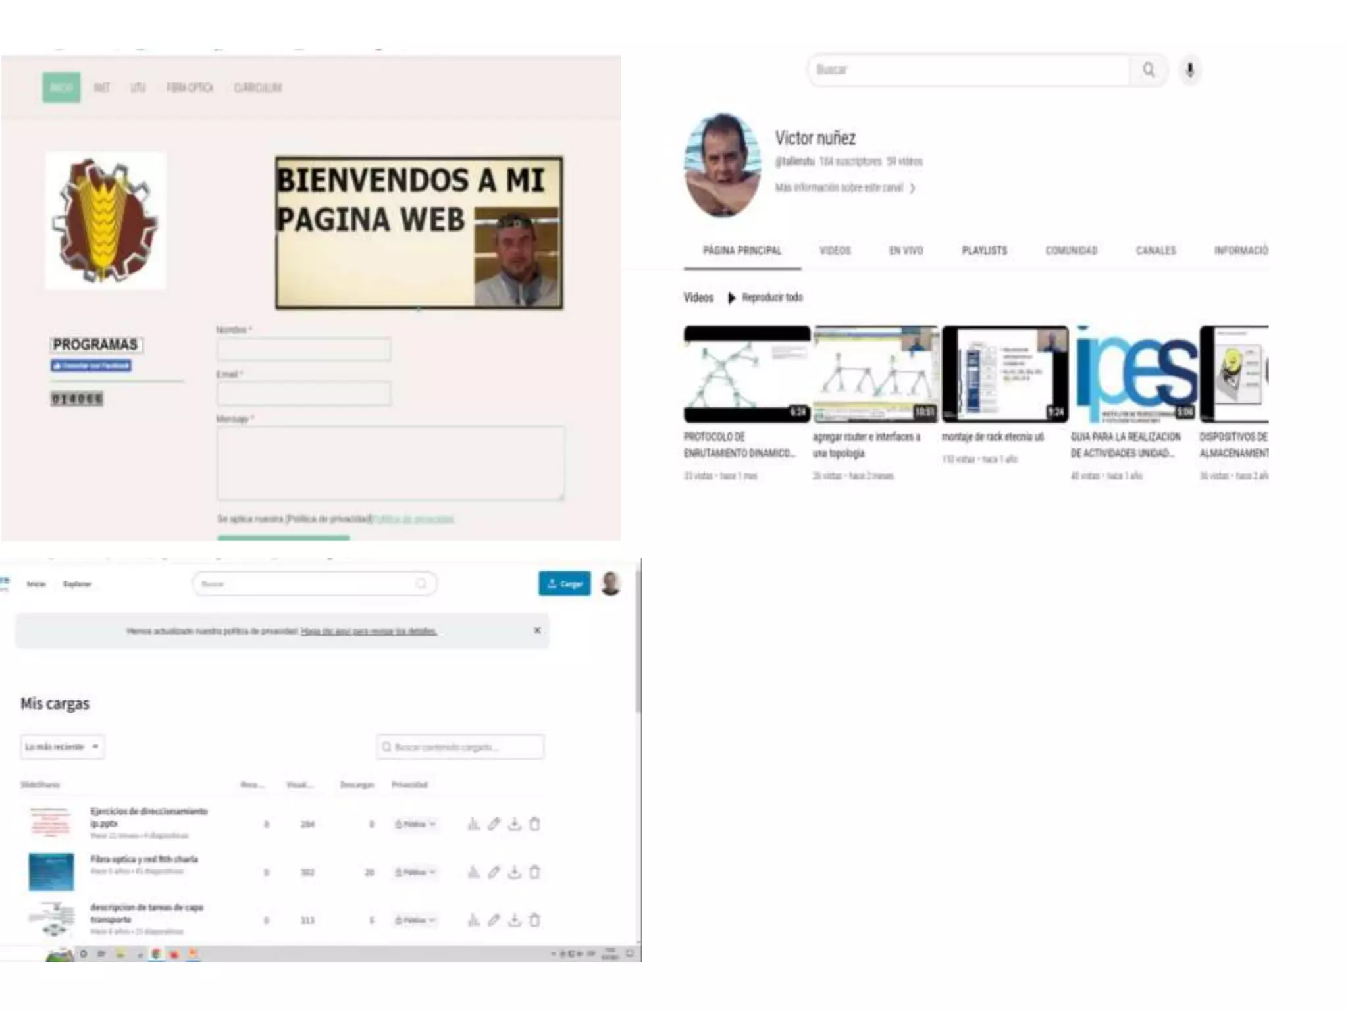Image resolution: width=1348 pixels, height=1011 pixels.
Task: Expand Pública privacy dropdown for Fibra optica
Action: [x=415, y=872]
